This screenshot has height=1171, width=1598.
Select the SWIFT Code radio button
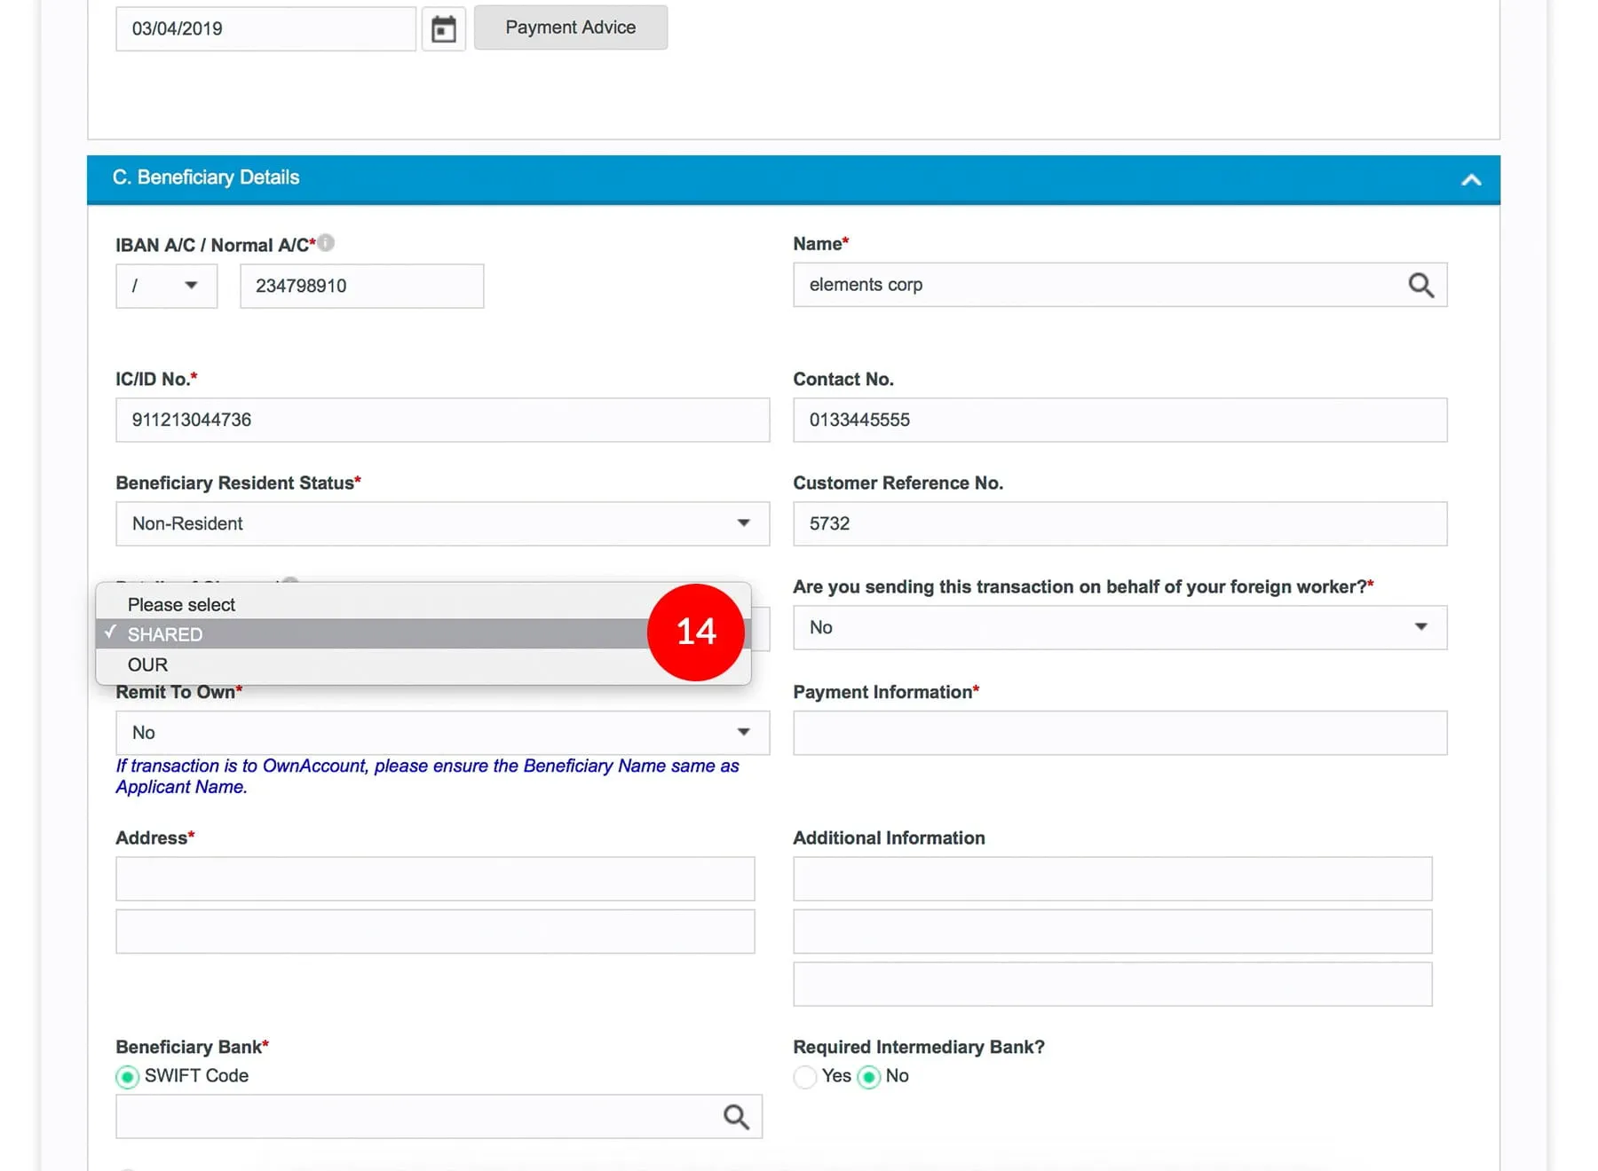(128, 1077)
